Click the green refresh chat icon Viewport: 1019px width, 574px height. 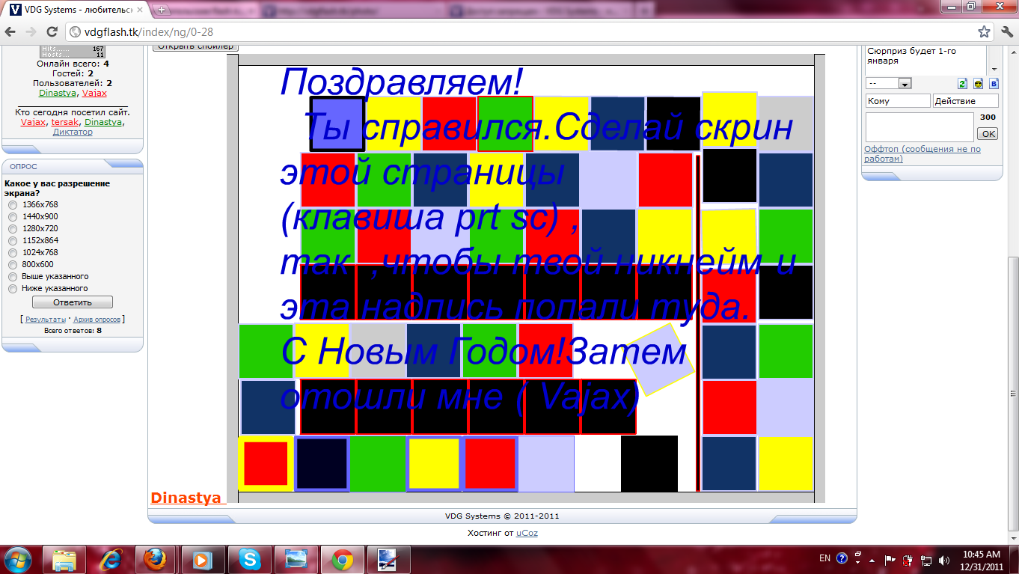tap(963, 84)
